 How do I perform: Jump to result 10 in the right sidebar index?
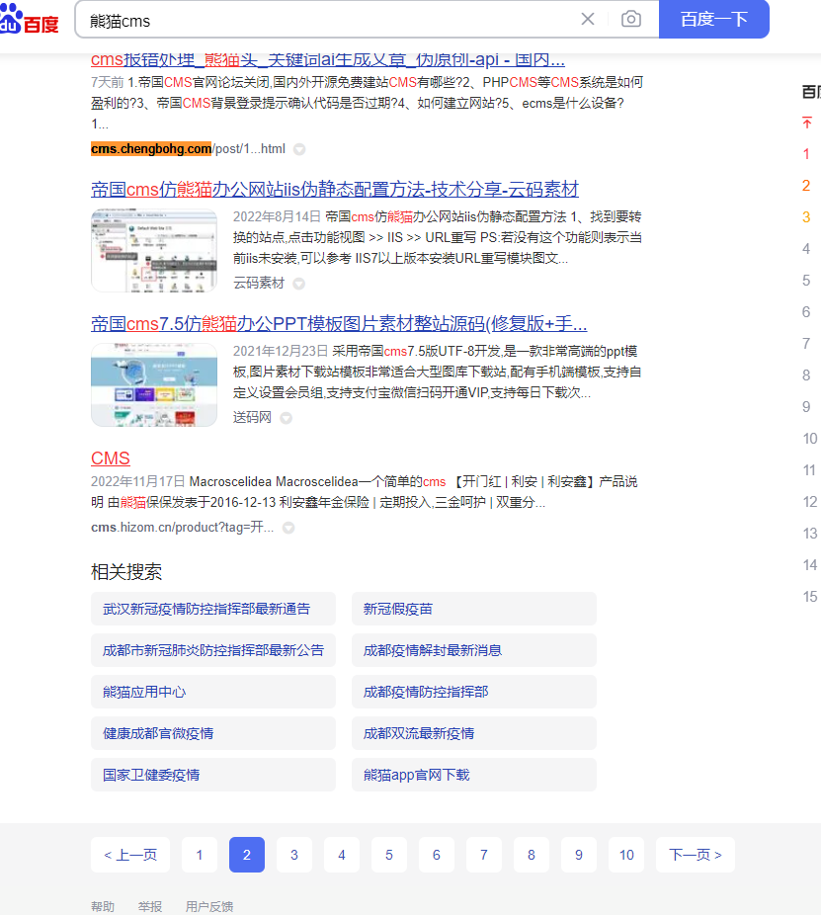pyautogui.click(x=810, y=439)
